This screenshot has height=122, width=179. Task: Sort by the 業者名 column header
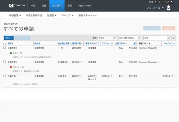click(x=37, y=43)
